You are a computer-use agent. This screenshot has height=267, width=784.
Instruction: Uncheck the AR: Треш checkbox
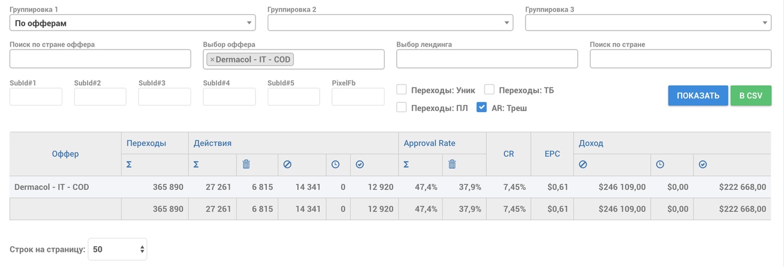[x=481, y=108]
